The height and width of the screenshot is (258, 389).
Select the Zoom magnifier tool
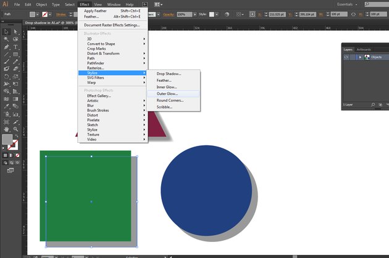click(15, 129)
